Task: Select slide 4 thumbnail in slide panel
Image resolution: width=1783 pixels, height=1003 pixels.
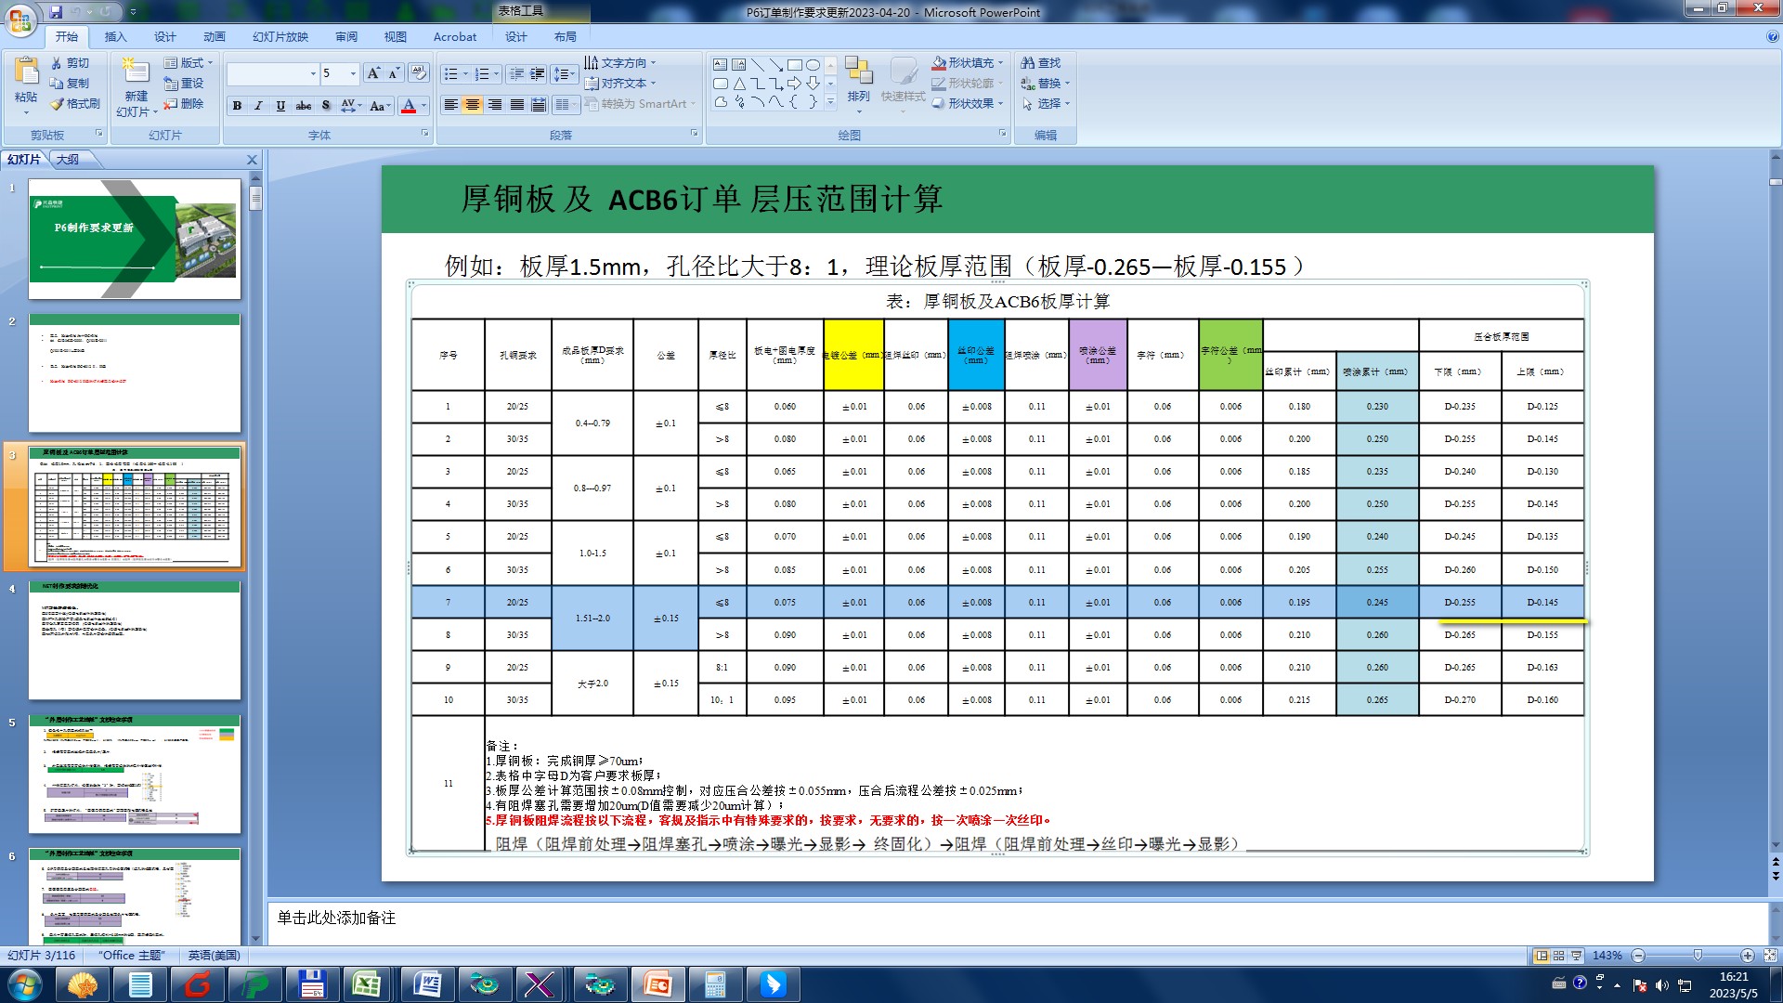Action: pos(135,641)
